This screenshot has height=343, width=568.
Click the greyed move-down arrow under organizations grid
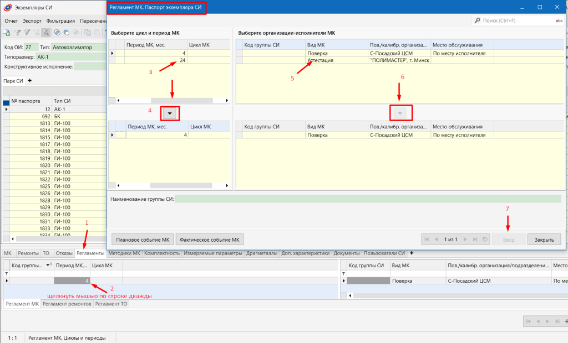(x=400, y=113)
